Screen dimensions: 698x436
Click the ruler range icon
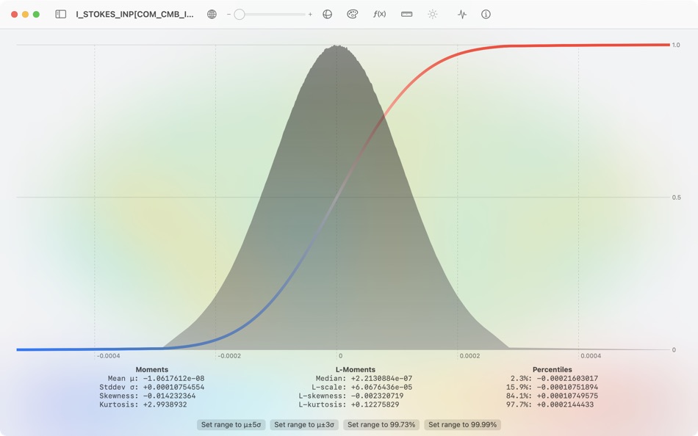pyautogui.click(x=406, y=14)
